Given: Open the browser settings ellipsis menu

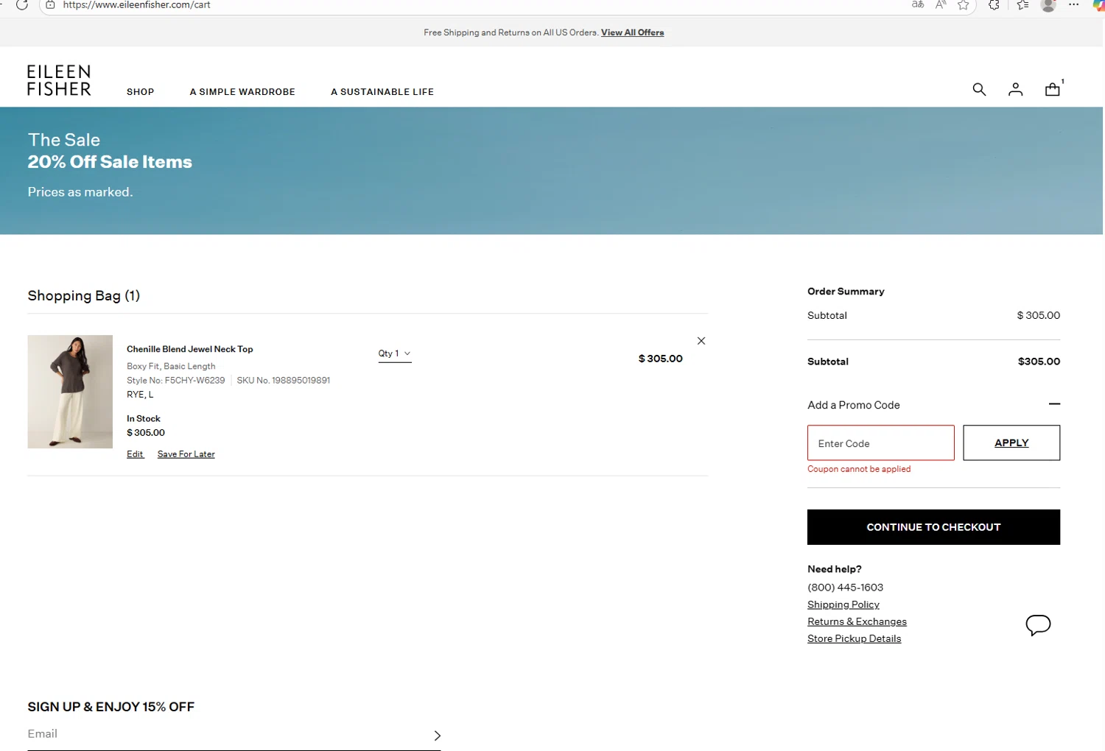Looking at the screenshot, I should tap(1074, 5).
